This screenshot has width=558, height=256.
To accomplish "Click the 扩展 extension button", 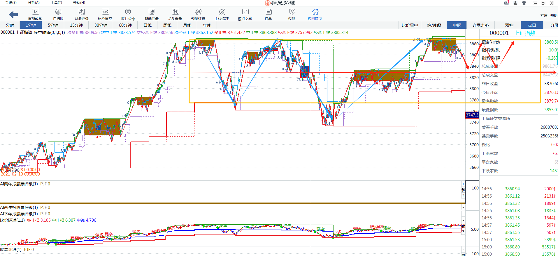I will 544,16.
